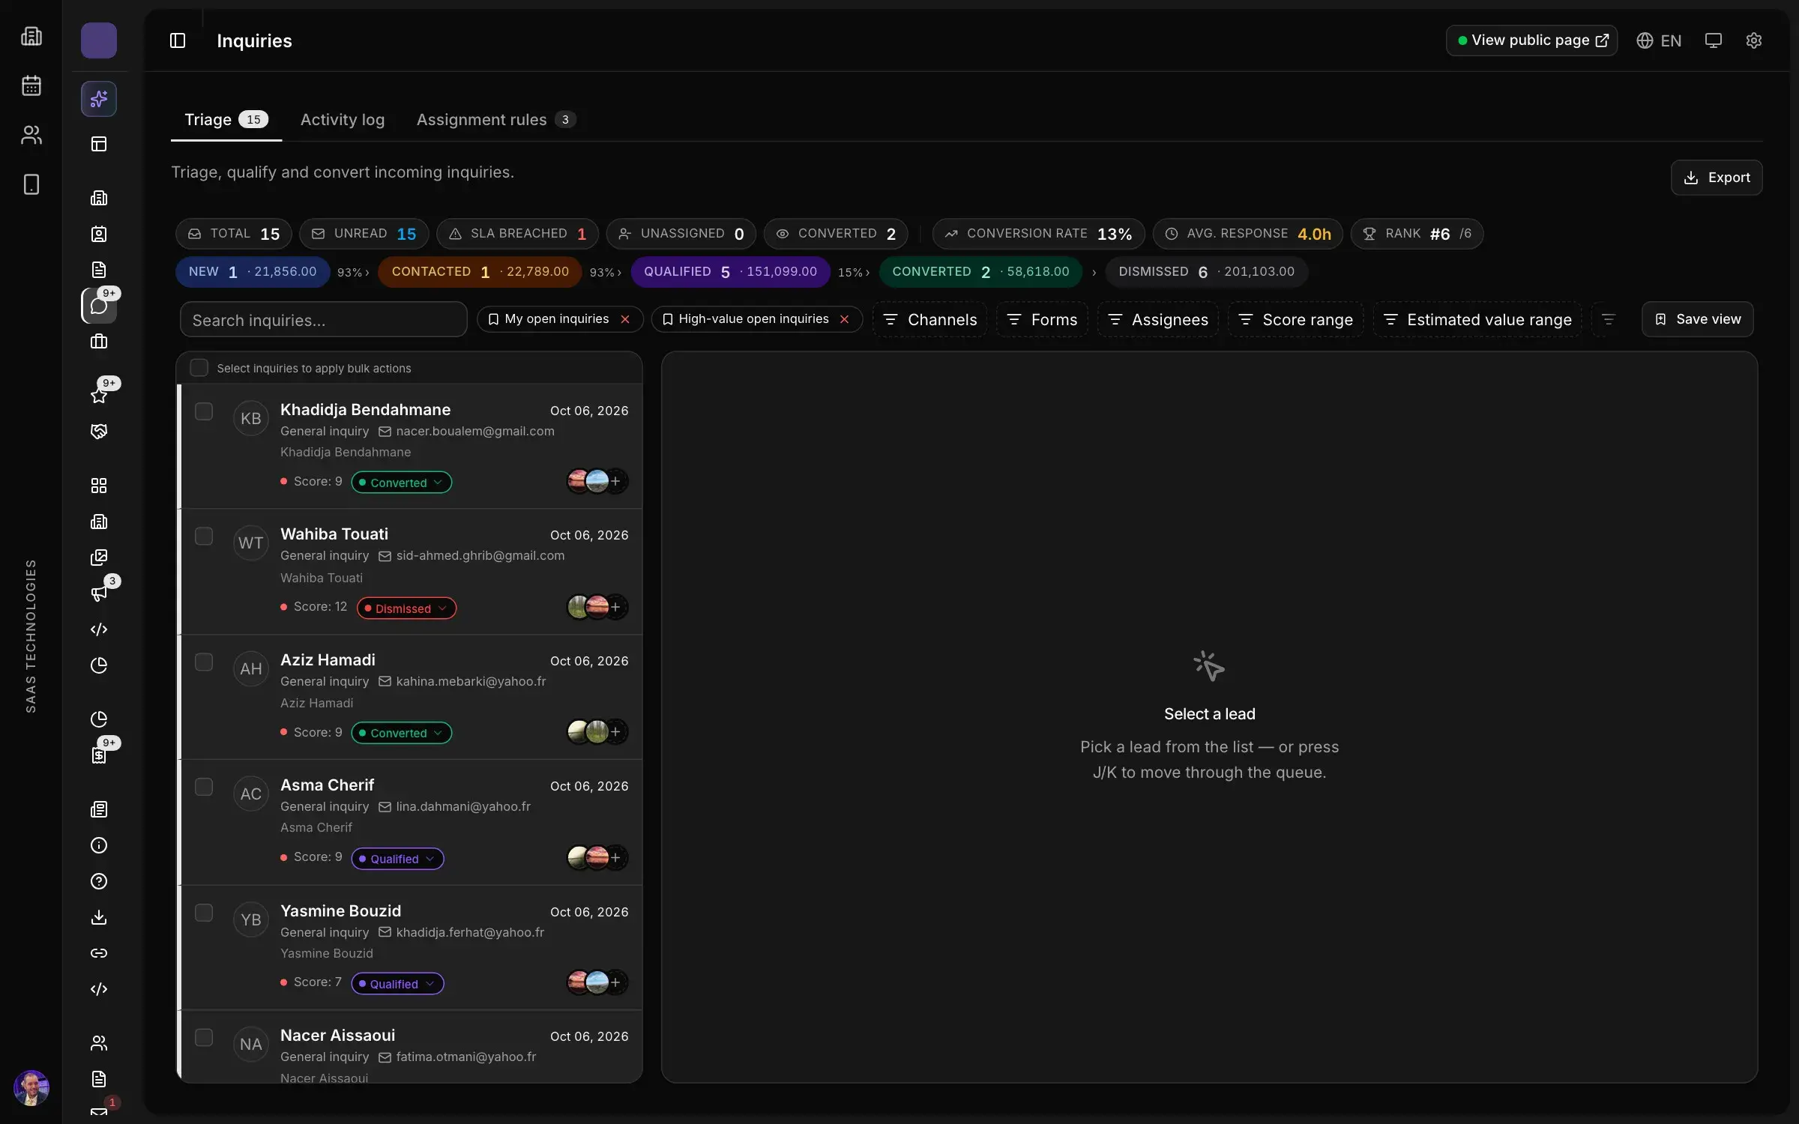Image resolution: width=1799 pixels, height=1124 pixels.
Task: Click the Export button
Action: click(x=1717, y=178)
